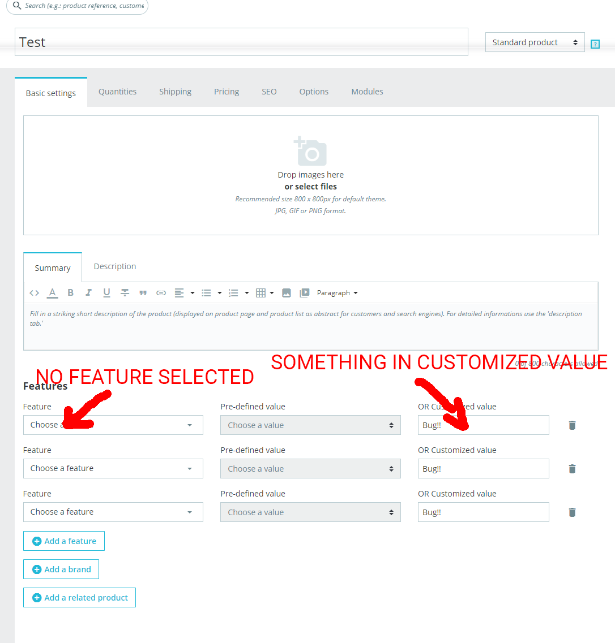Expand the table options arrow

pos(272,293)
